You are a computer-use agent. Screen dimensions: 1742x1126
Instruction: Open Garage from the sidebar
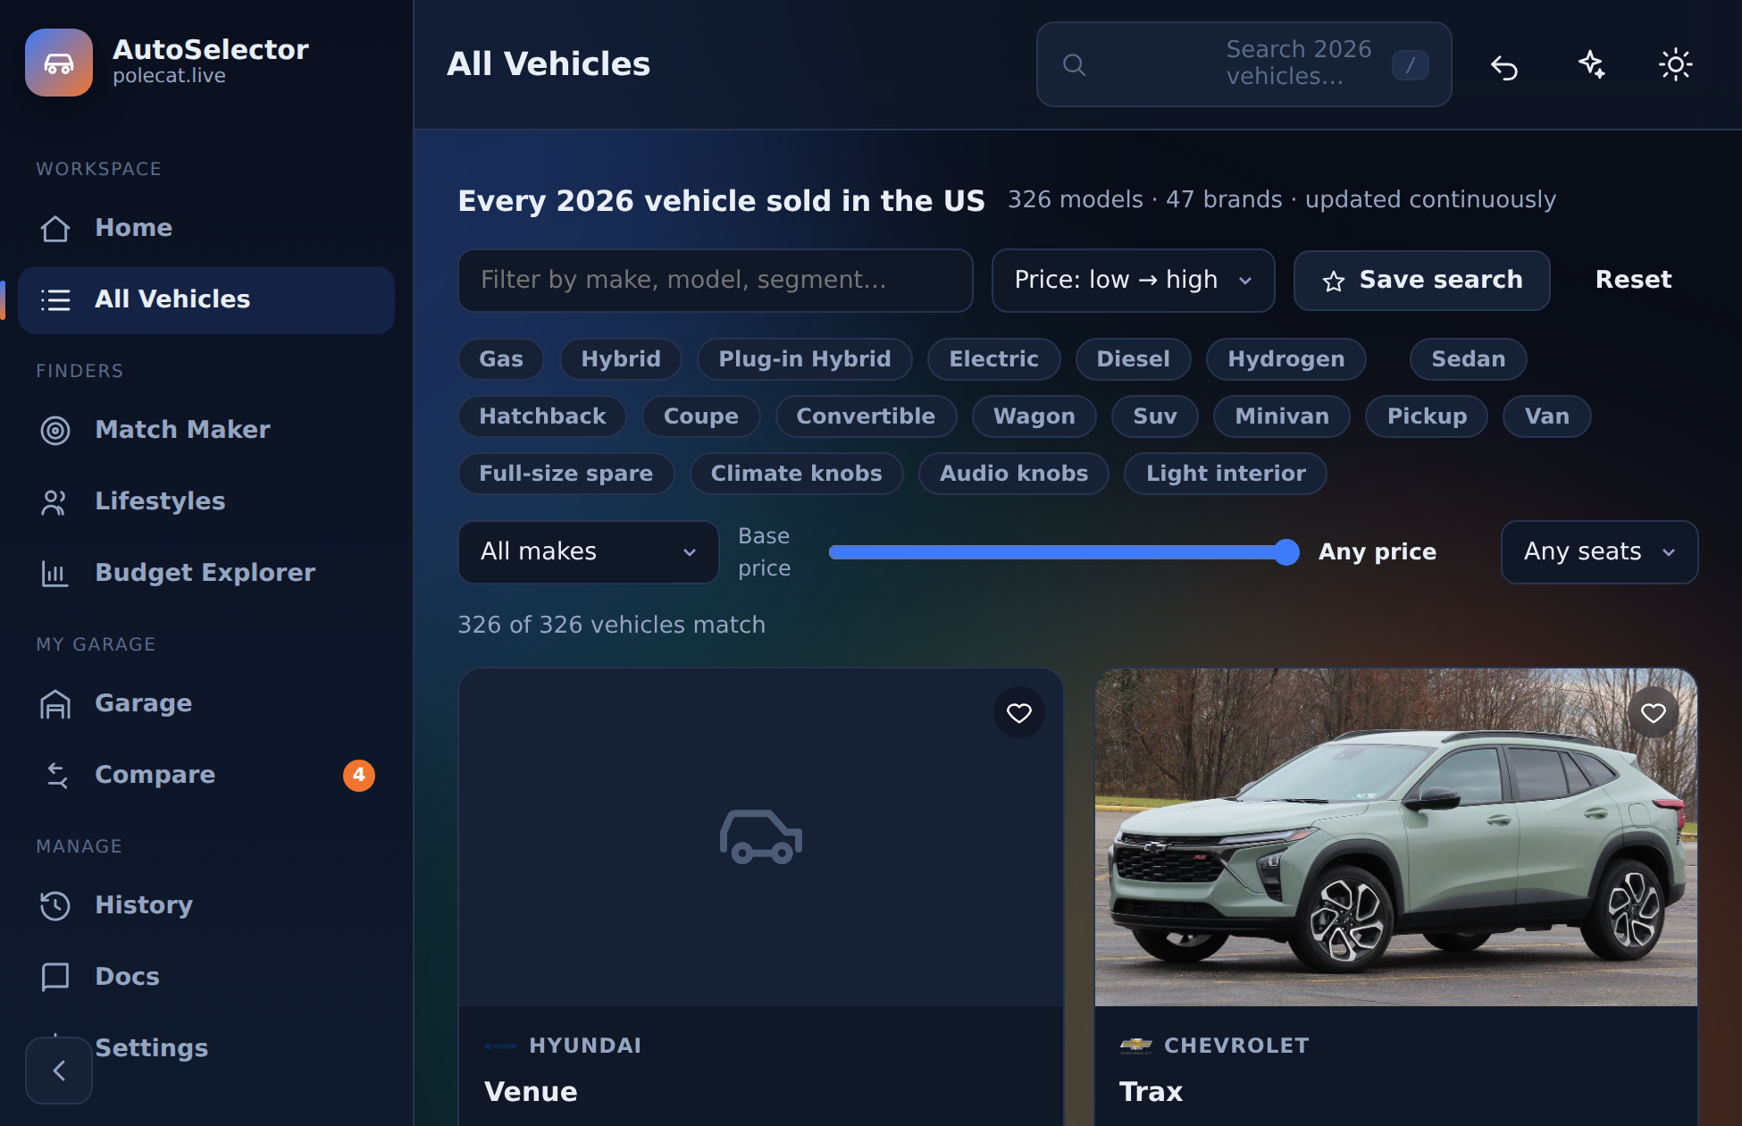point(206,703)
